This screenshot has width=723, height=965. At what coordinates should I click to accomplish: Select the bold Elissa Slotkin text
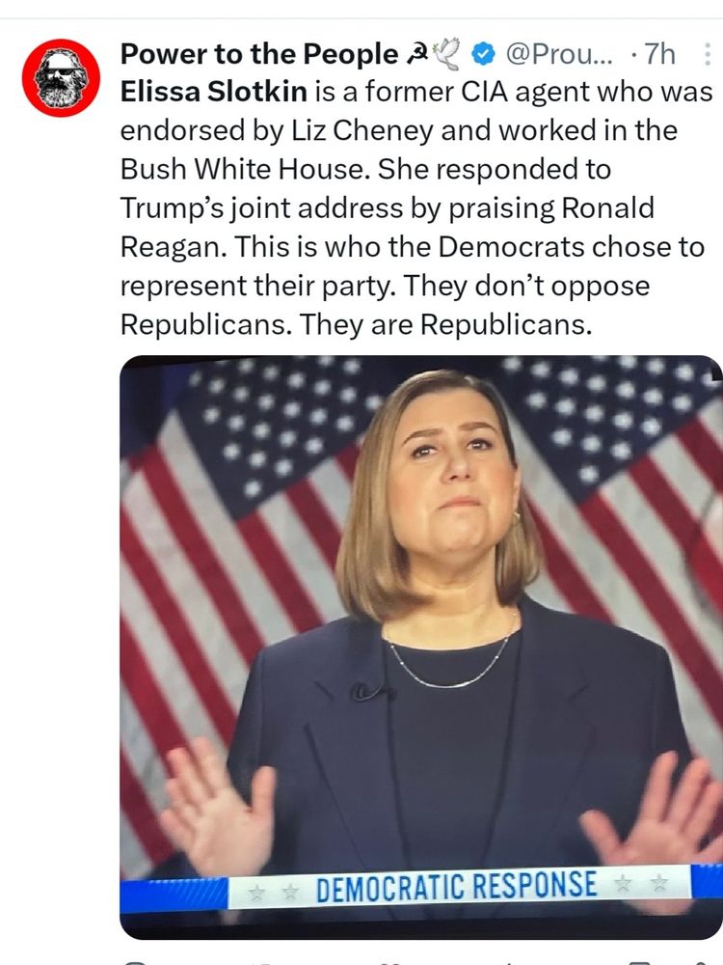coord(213,93)
